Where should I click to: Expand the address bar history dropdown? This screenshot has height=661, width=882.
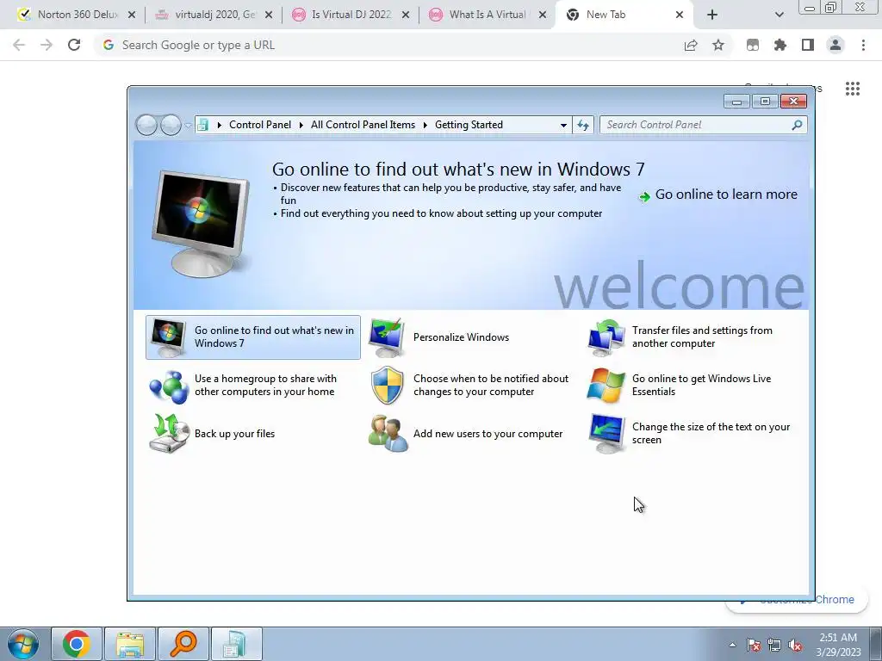563,125
